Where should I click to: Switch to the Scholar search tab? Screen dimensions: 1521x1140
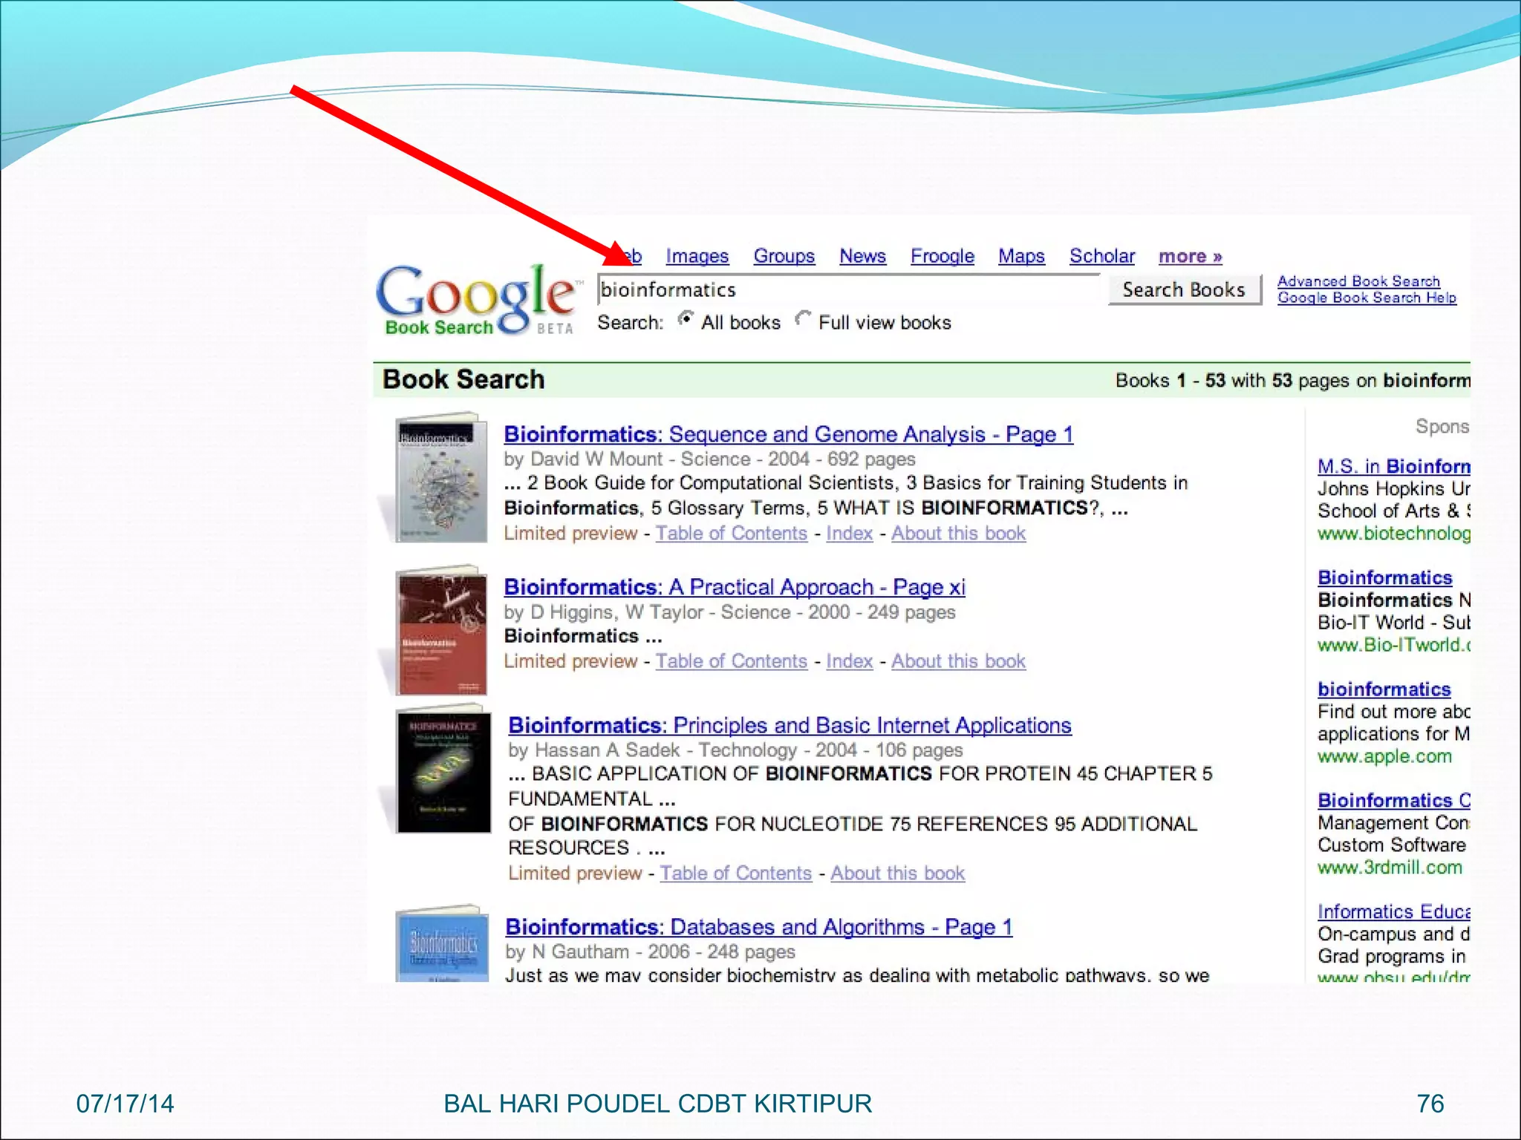click(x=1101, y=257)
